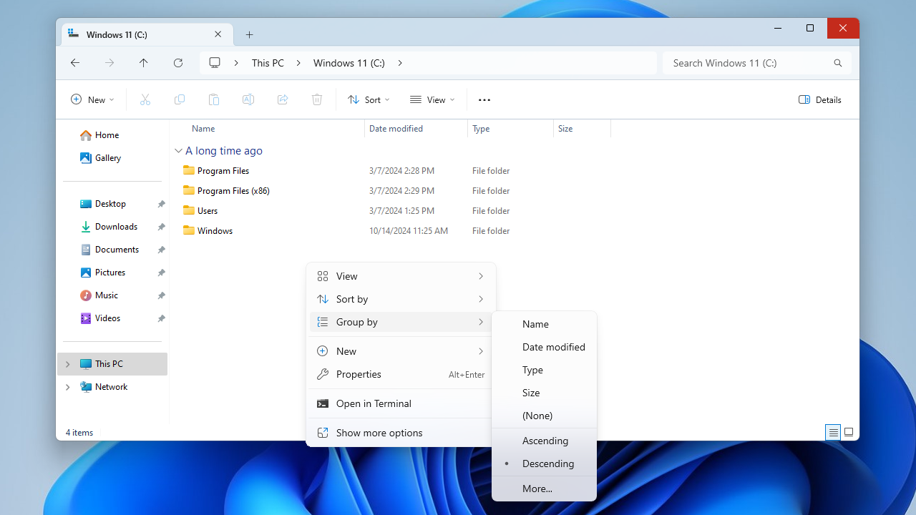The image size is (916, 515).
Task: Select Open in Terminal menu entry
Action: [x=374, y=403]
